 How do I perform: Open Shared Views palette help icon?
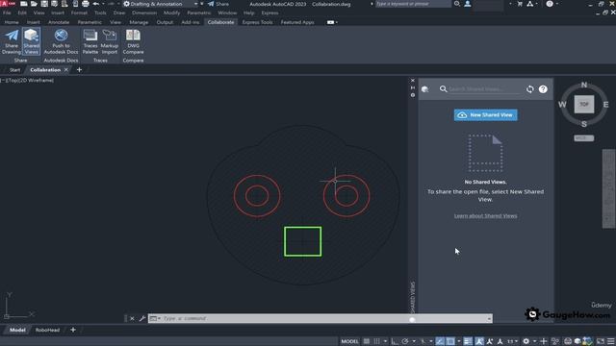543,89
